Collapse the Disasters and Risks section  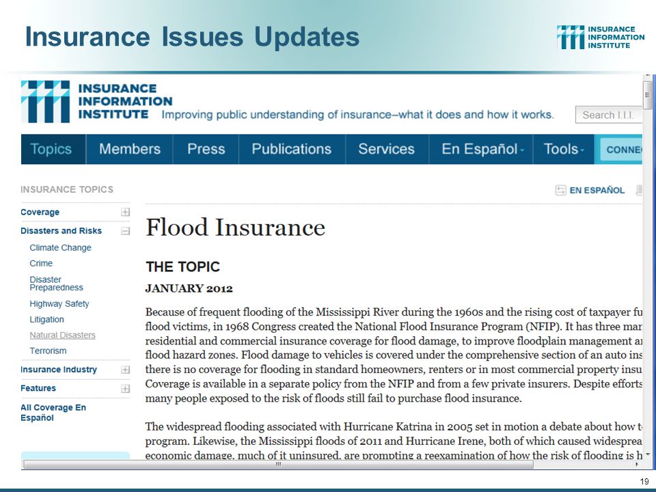point(125,231)
